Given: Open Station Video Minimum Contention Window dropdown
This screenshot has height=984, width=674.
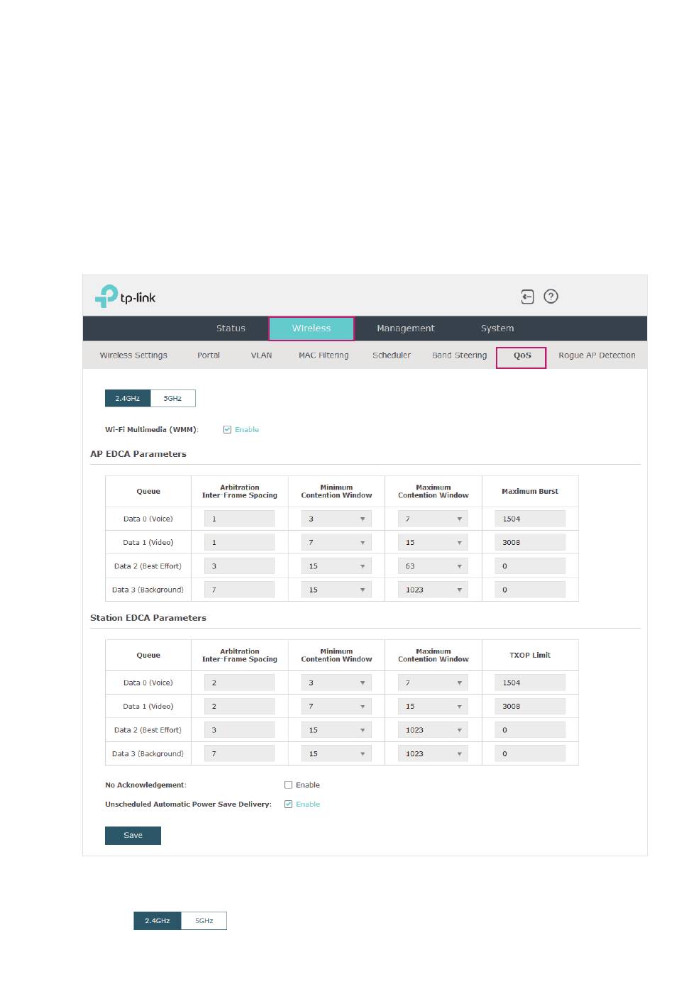Looking at the screenshot, I should [x=336, y=706].
